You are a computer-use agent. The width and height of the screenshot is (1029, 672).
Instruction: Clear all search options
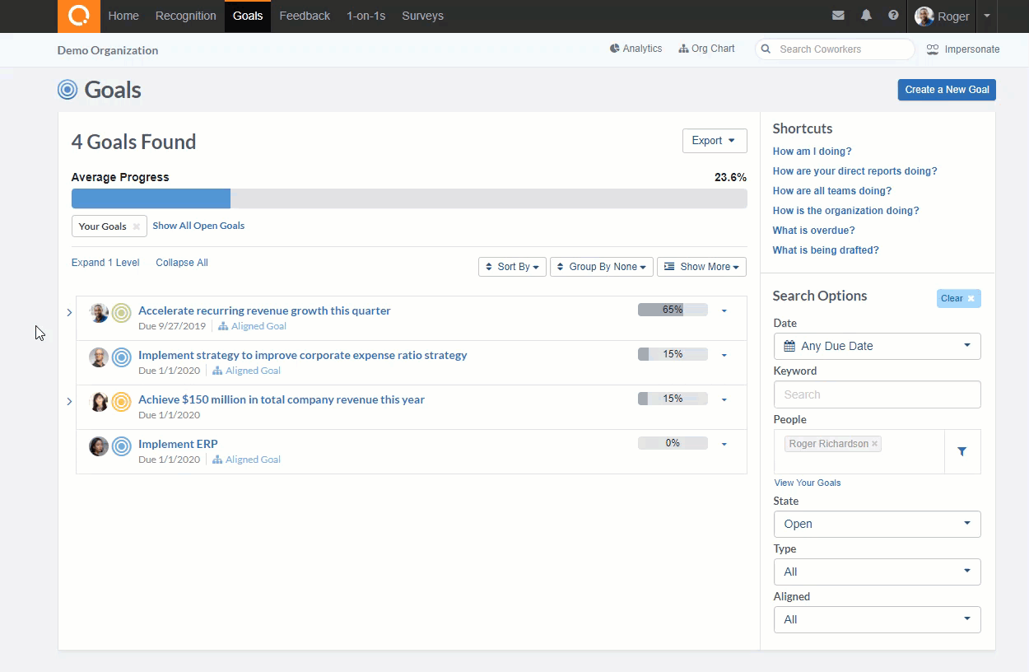(958, 298)
